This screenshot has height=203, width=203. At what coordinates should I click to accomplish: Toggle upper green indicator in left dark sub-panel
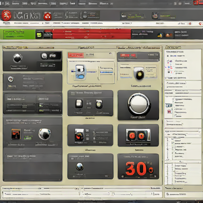41,105
